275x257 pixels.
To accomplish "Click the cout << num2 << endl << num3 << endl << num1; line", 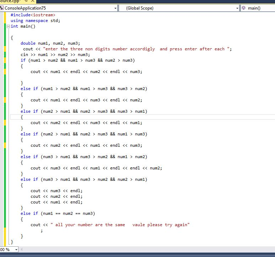I will (x=86, y=123).
